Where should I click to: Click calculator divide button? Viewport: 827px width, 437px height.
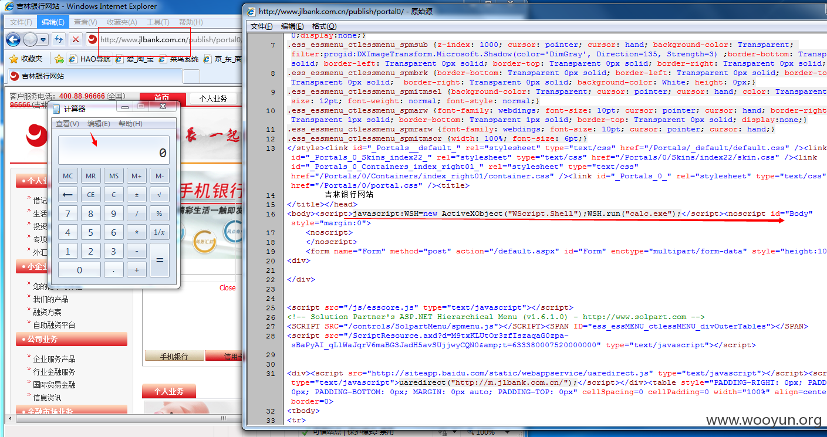point(137,214)
